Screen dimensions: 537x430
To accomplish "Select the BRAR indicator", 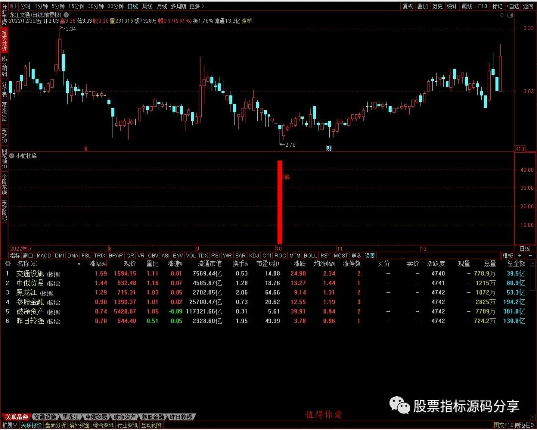I will [116, 256].
